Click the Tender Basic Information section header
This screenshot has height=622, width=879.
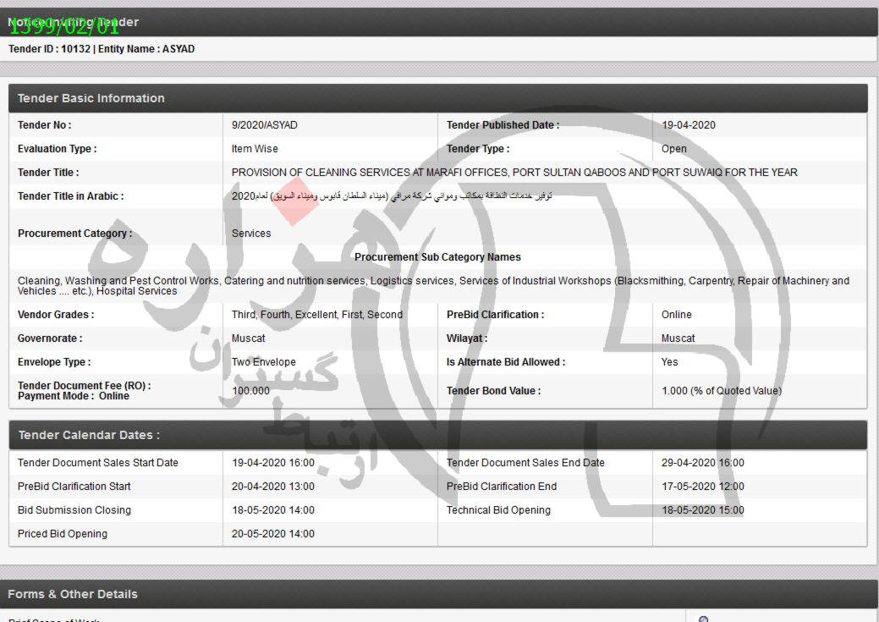(x=91, y=98)
